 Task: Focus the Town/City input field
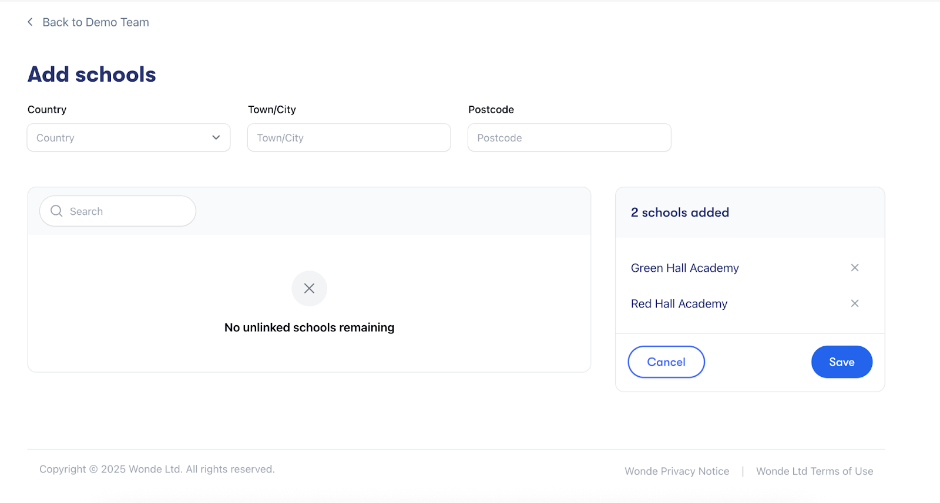click(349, 138)
